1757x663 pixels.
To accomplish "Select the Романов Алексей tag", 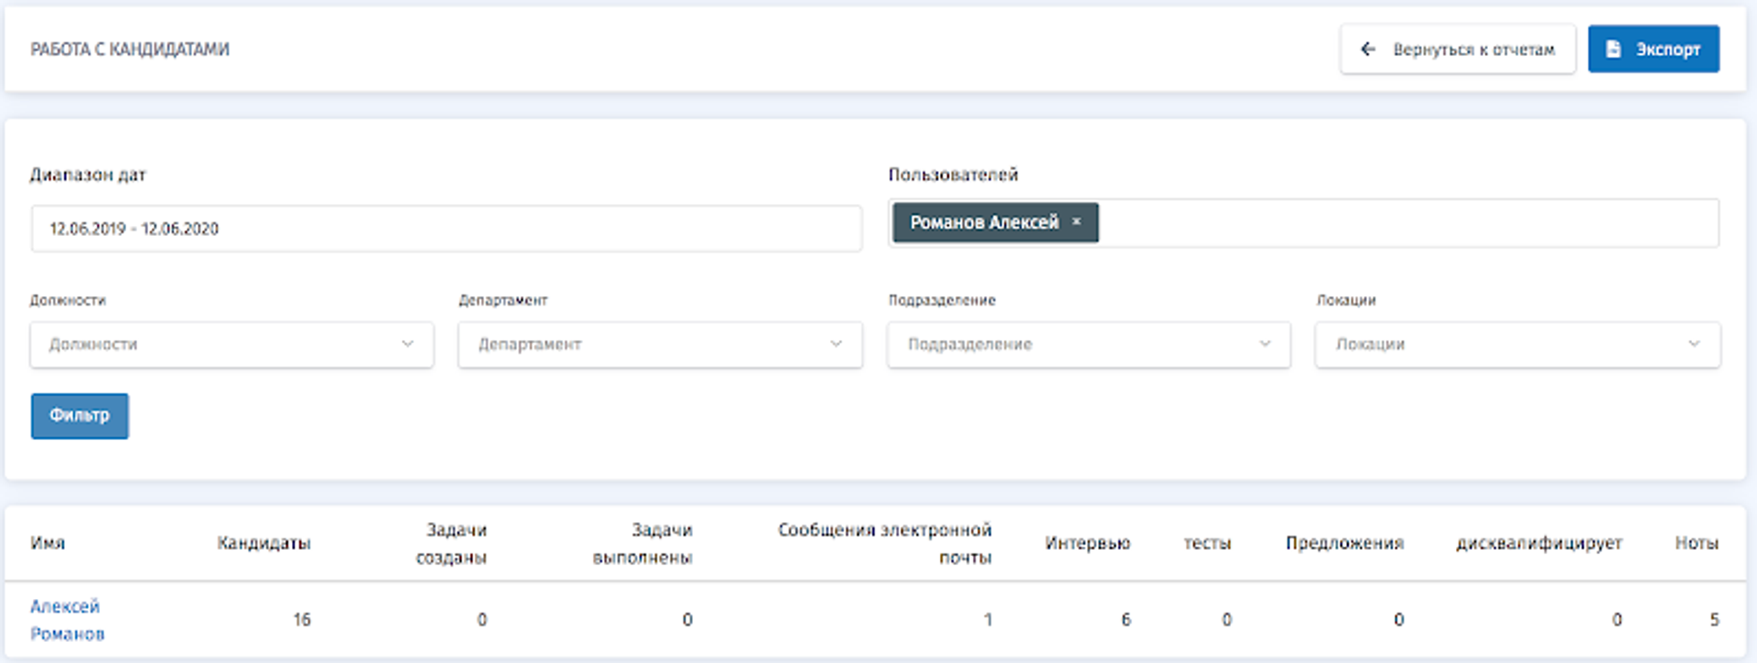I will pos(996,222).
